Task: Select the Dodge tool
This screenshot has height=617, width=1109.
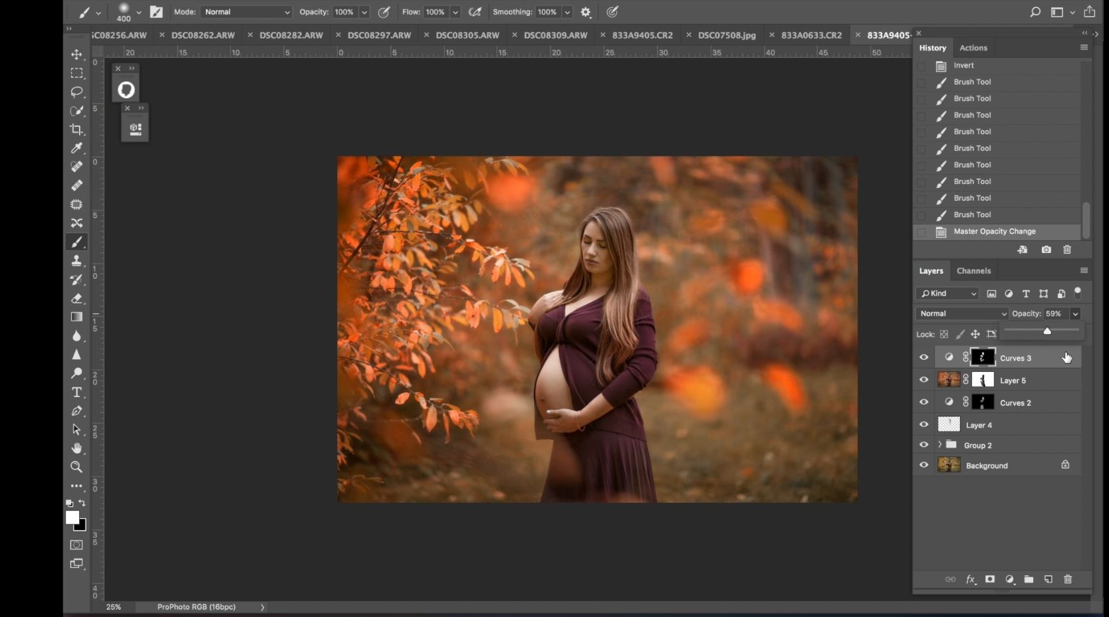Action: tap(77, 373)
